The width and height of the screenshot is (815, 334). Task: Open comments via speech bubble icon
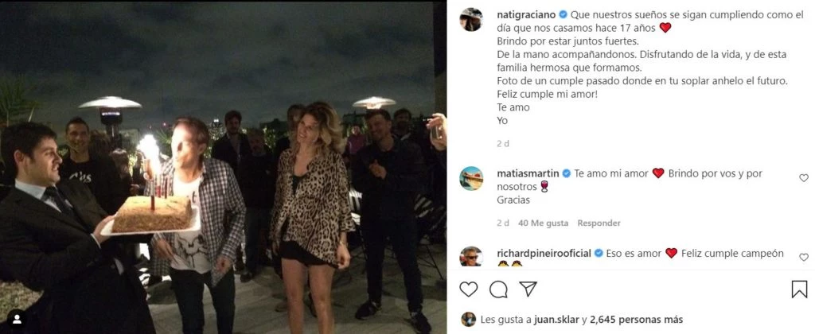point(498,289)
